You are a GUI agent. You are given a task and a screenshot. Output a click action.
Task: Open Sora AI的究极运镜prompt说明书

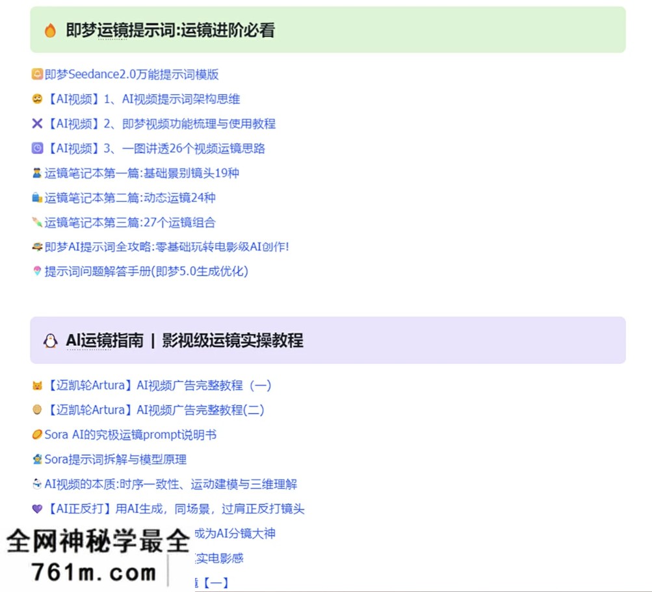pos(131,435)
